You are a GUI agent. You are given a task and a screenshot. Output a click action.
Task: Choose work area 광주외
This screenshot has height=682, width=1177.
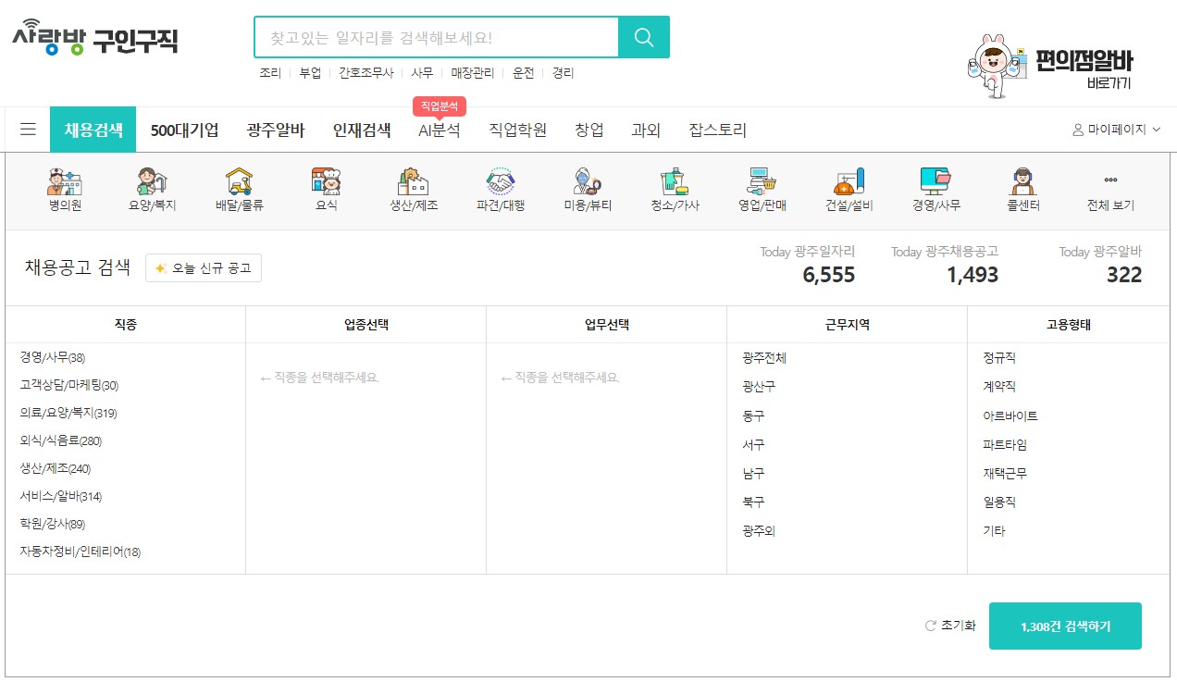pyautogui.click(x=759, y=532)
